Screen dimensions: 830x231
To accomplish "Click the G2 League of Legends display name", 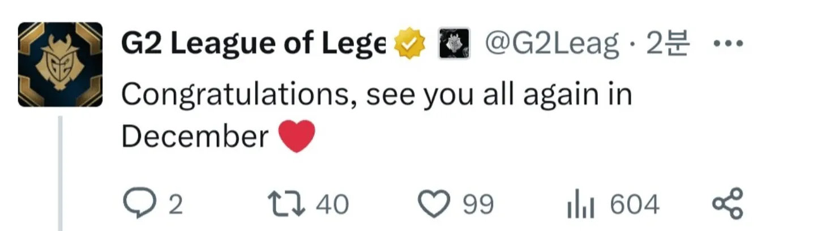I will [253, 45].
